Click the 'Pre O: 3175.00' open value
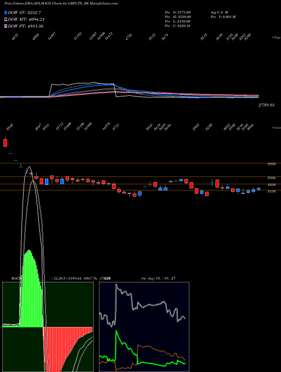This screenshot has height=372, width=281. click(178, 12)
